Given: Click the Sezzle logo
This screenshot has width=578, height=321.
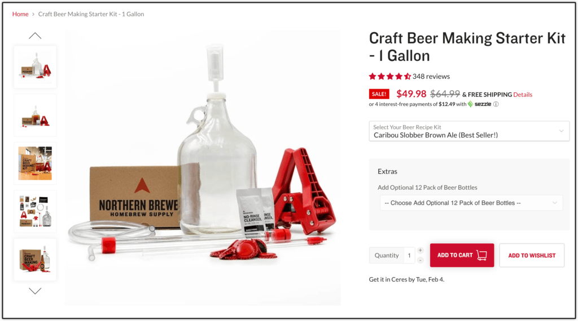Looking at the screenshot, I should (480, 104).
